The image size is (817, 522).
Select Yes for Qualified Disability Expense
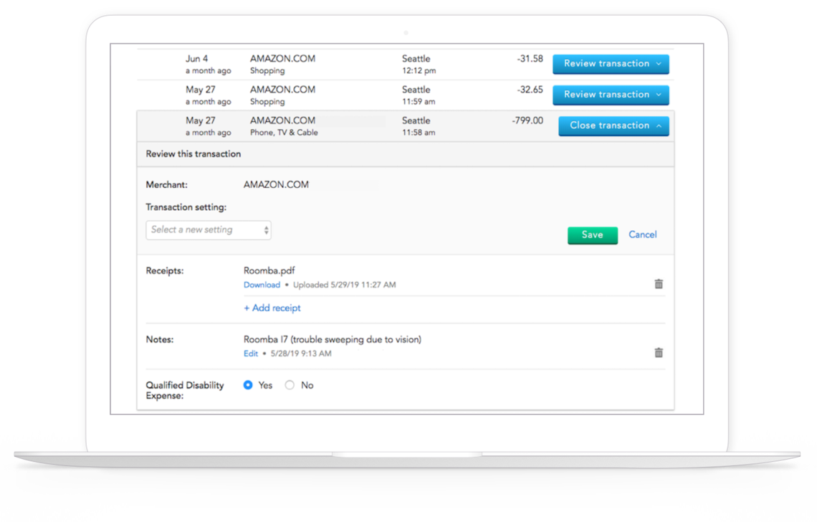click(247, 385)
